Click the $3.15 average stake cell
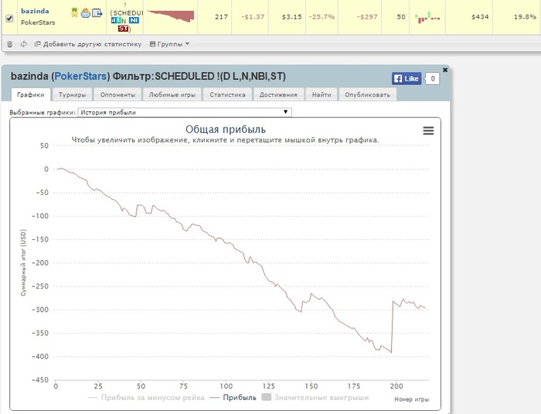Image resolution: width=541 pixels, height=414 pixels. (291, 17)
